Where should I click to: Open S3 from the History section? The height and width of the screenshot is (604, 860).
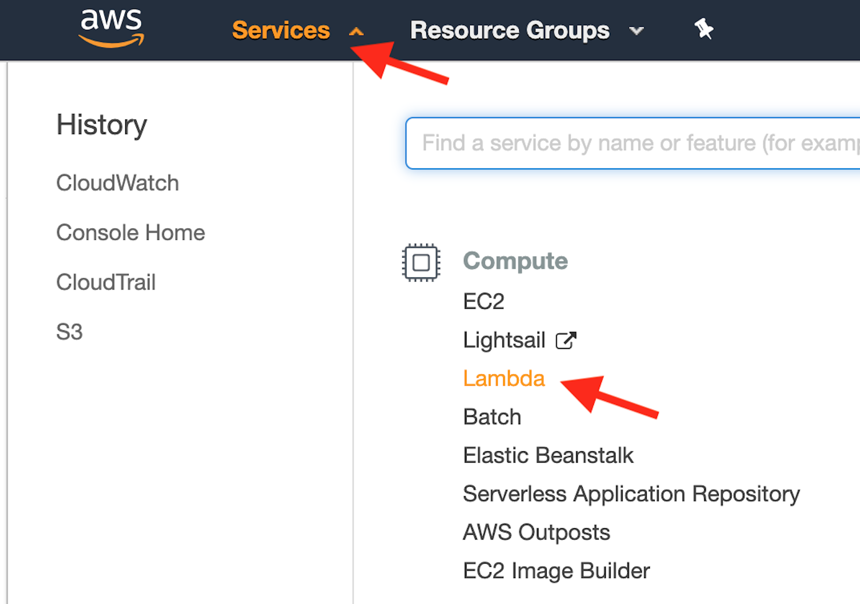coord(69,331)
